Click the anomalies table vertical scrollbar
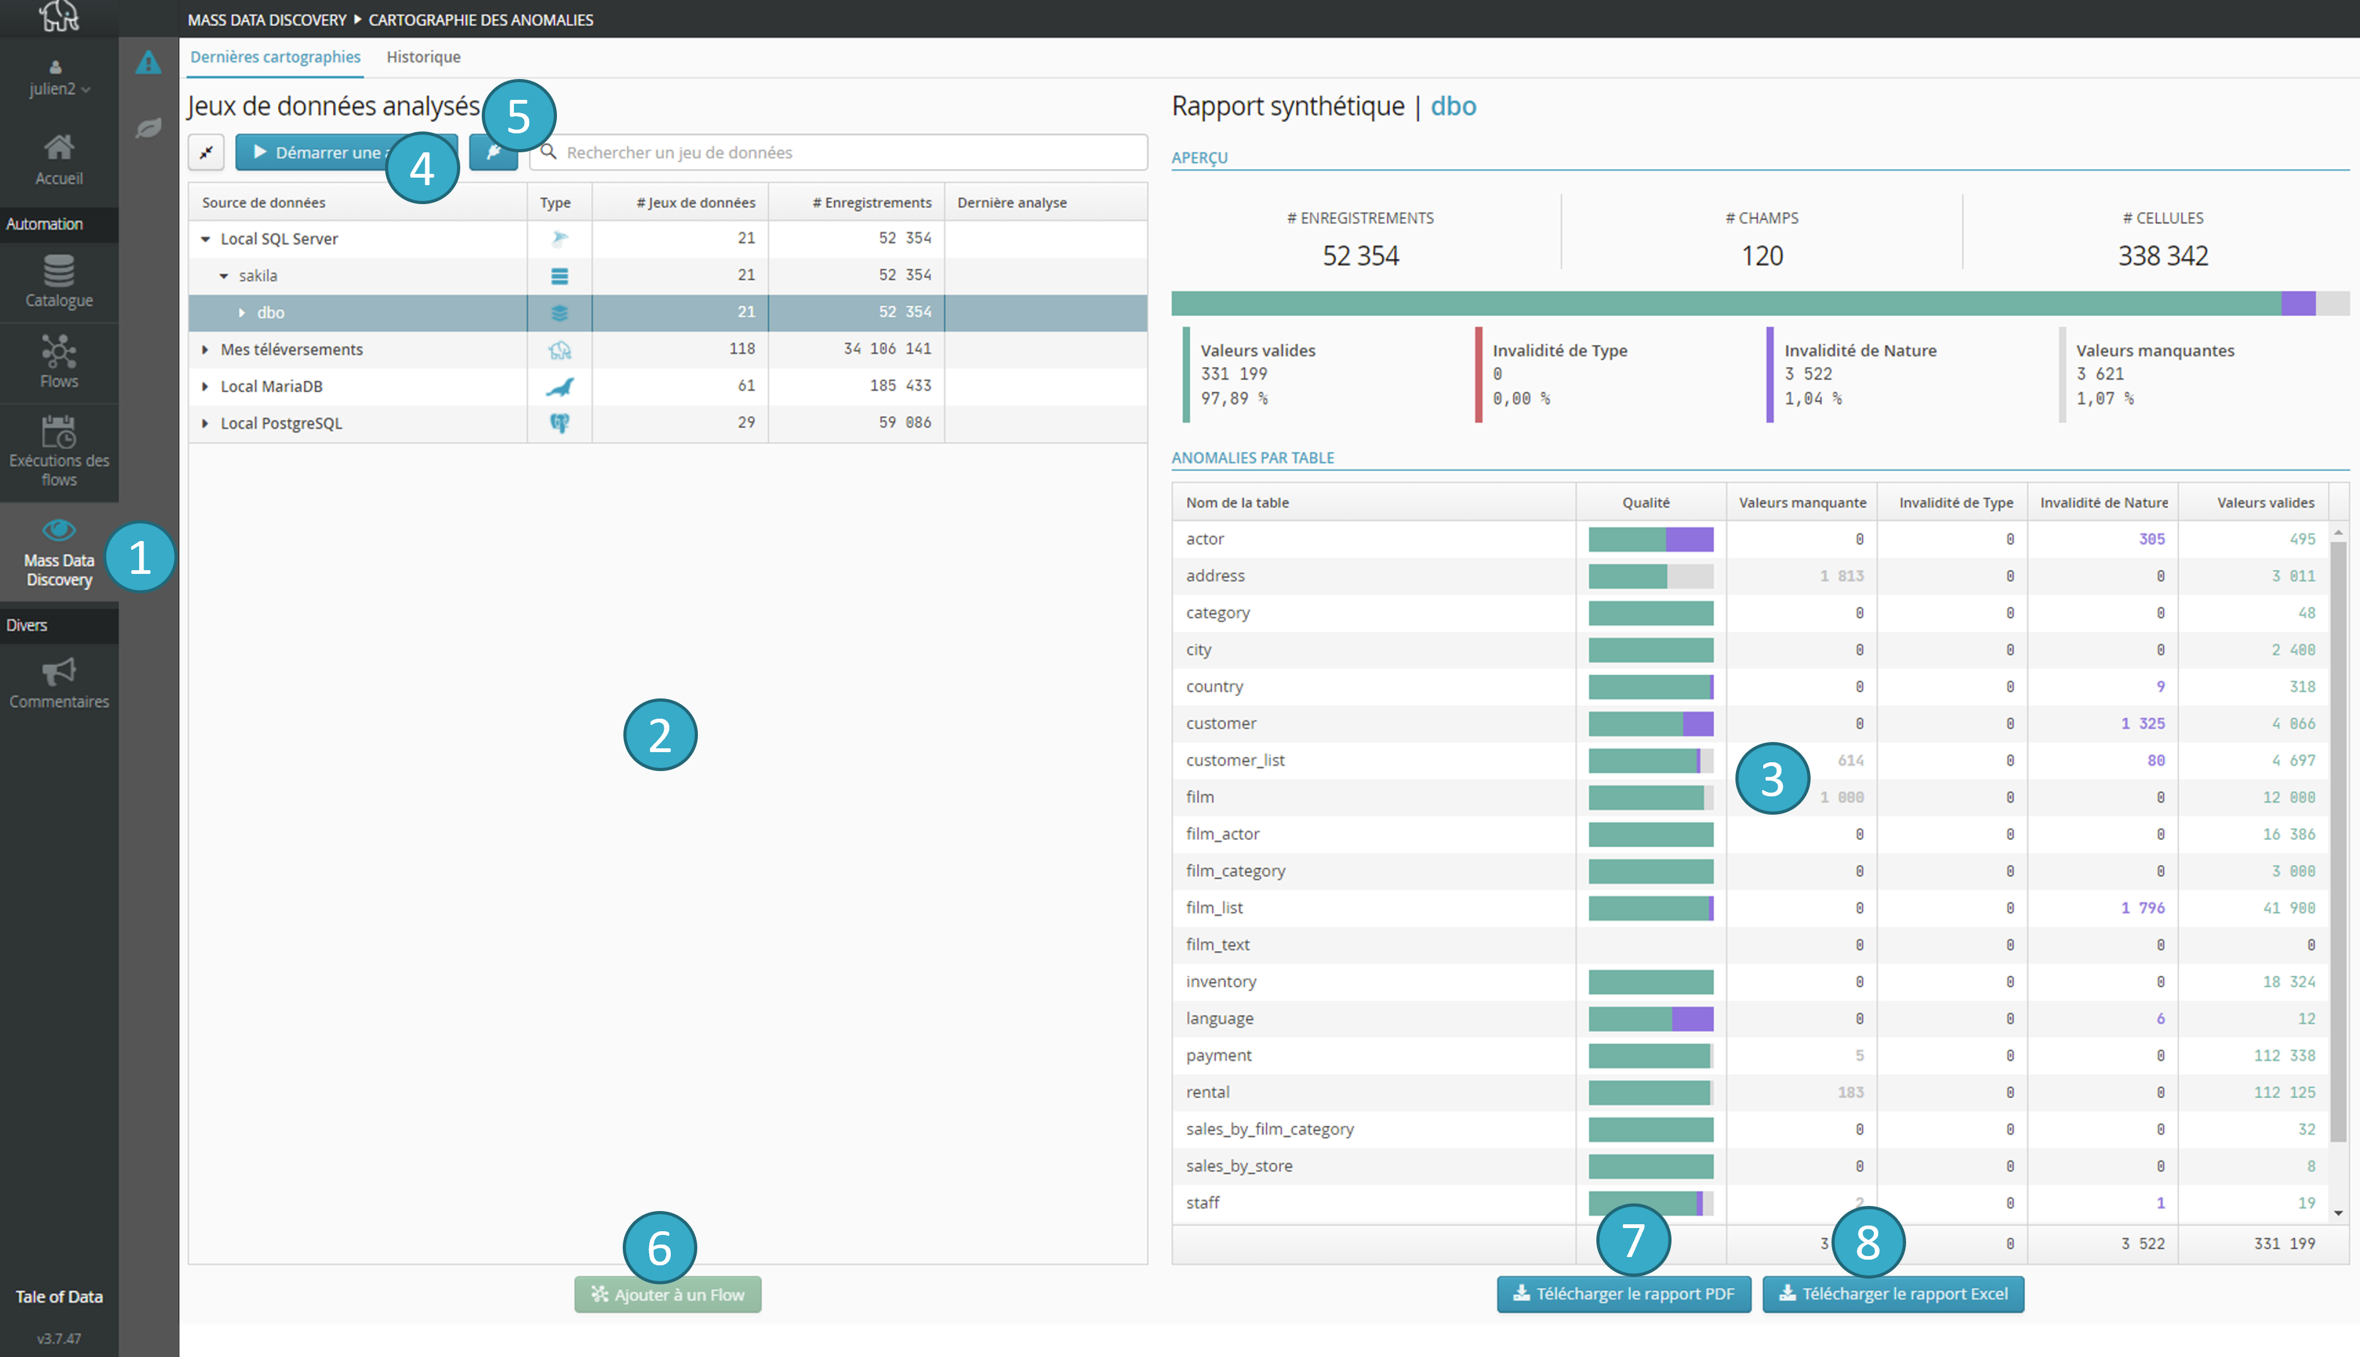Viewport: 2360px width, 1357px height. [x=2339, y=841]
